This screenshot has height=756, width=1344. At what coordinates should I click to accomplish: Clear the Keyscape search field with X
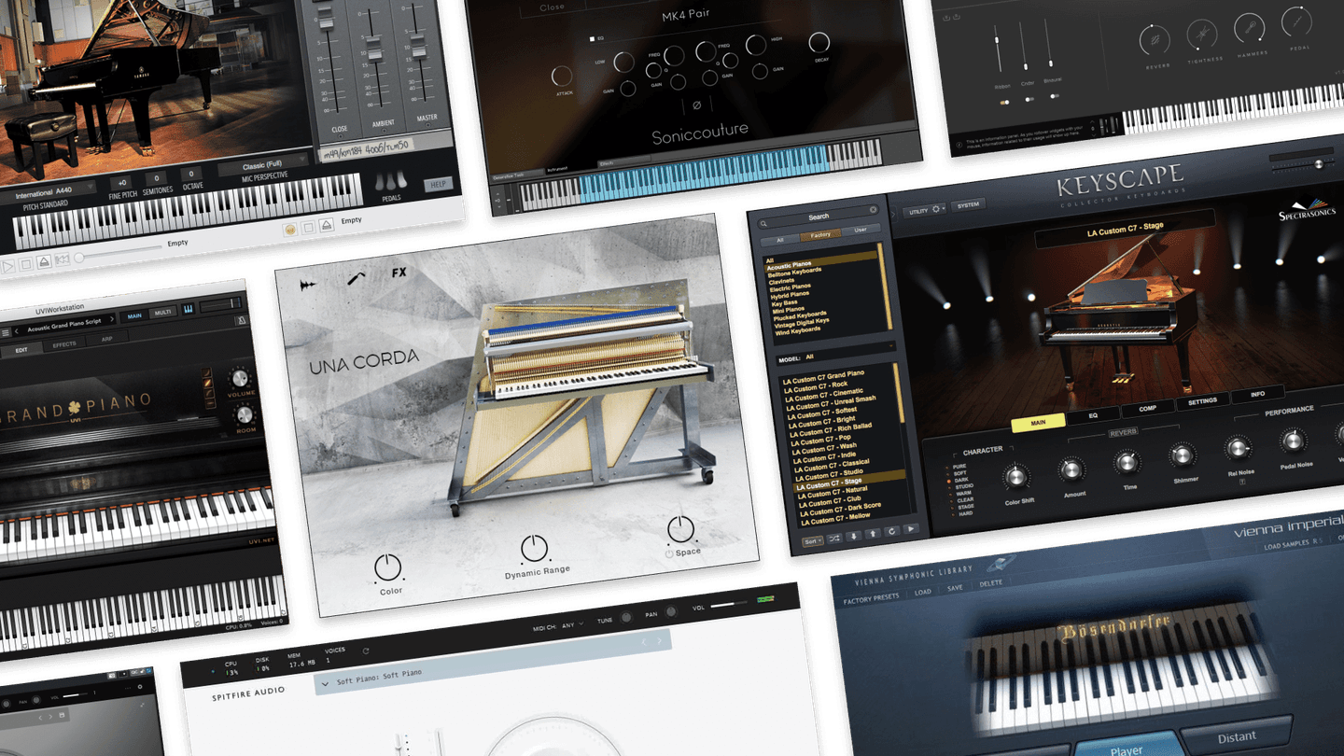click(873, 210)
